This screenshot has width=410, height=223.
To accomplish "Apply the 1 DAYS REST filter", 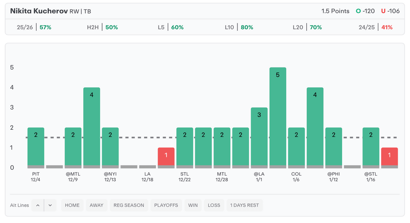I will click(244, 205).
